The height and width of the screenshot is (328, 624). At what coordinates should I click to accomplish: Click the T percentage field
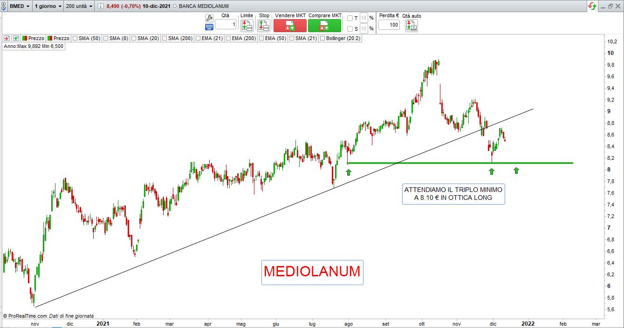364,18
